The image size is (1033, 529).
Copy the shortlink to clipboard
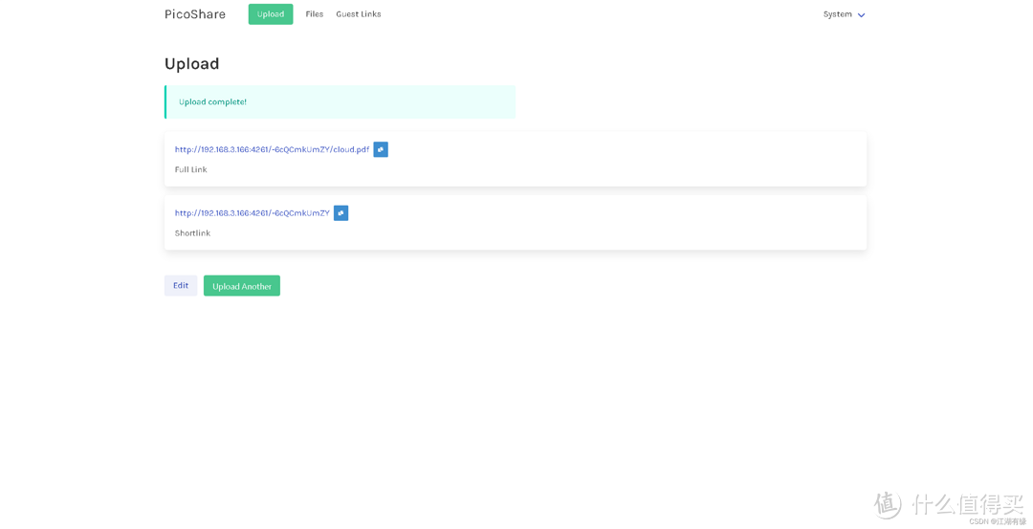(341, 212)
